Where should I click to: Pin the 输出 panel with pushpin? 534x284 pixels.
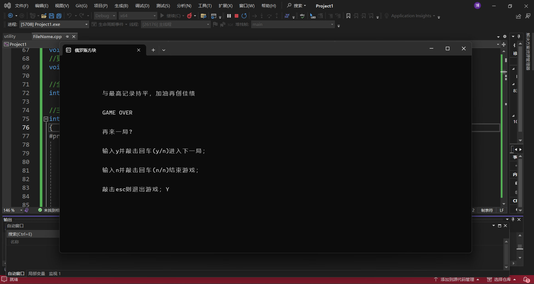[x=513, y=220]
